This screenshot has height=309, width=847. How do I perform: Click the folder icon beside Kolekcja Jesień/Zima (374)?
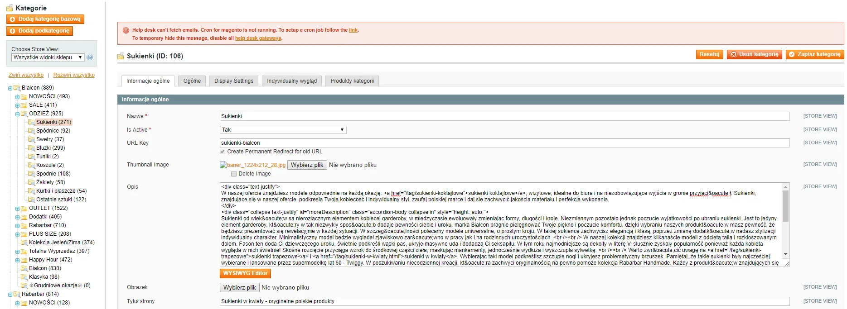click(x=24, y=242)
